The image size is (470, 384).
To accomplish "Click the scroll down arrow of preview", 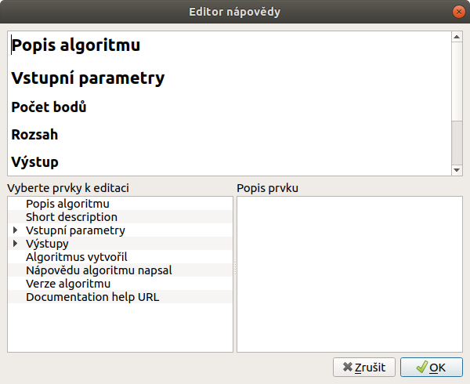I will click(457, 170).
